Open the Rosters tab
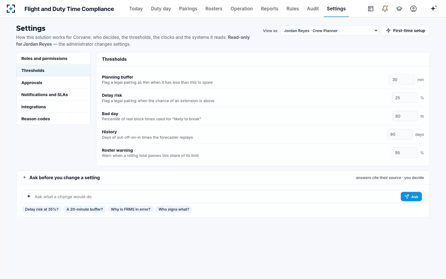This screenshot has width=446, height=279. 214,9
